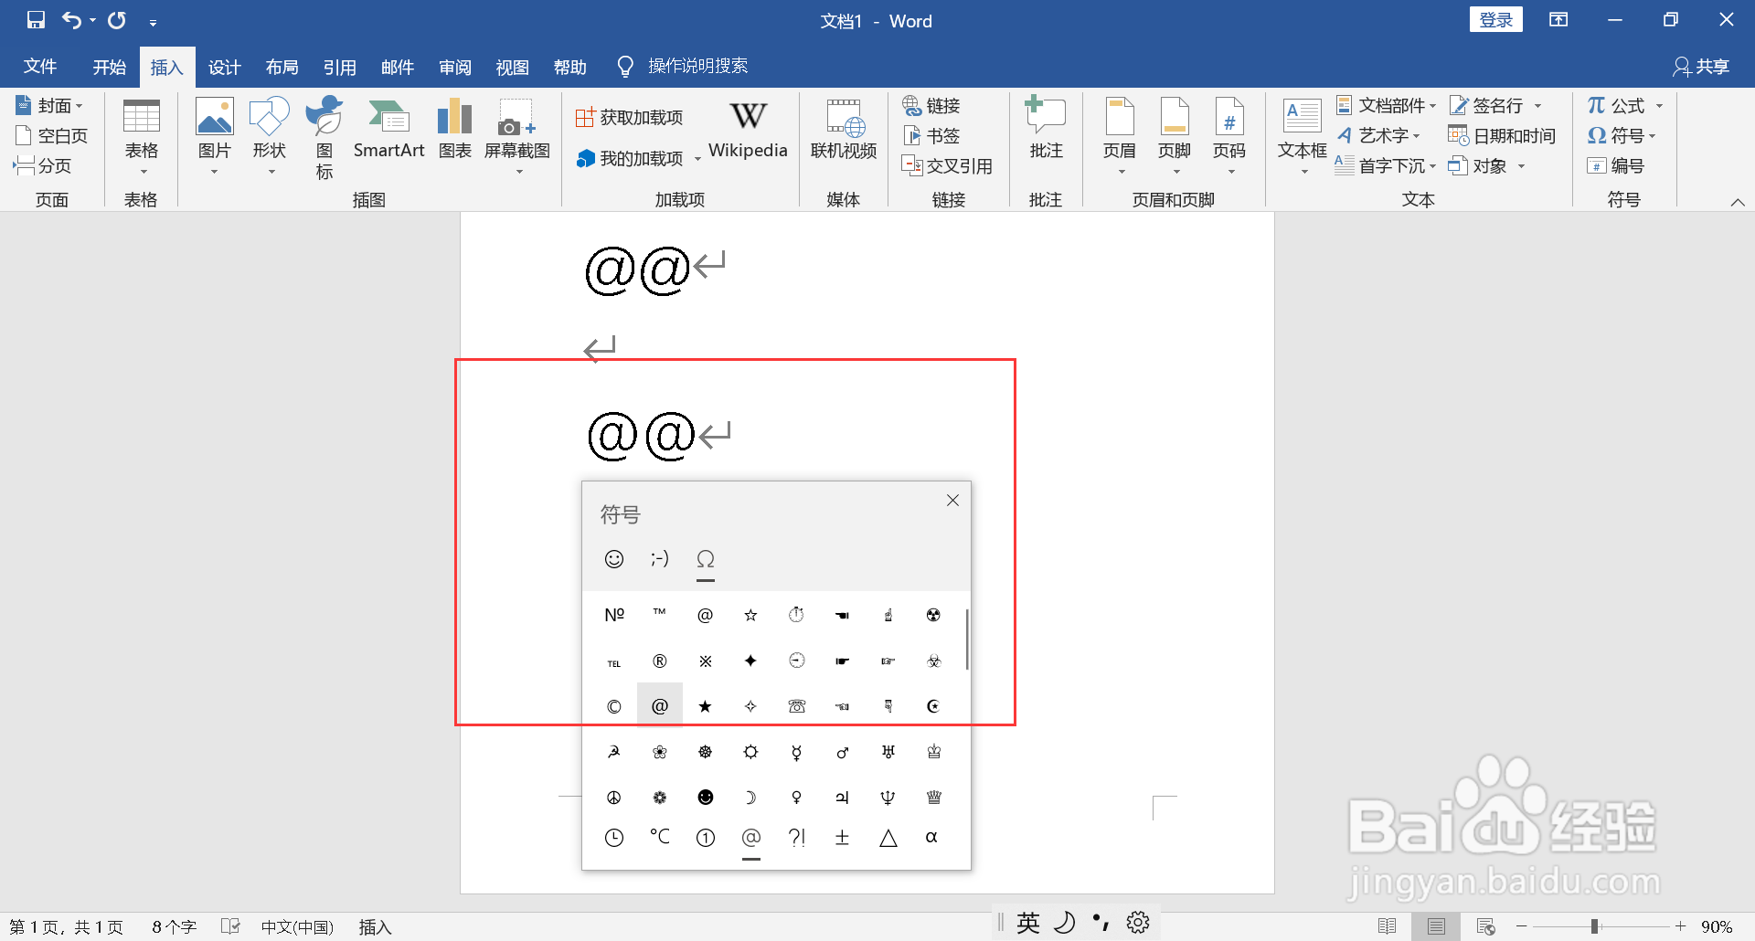The image size is (1755, 941).
Task: Switch to the 开始 ribbon tab
Action: (x=110, y=67)
